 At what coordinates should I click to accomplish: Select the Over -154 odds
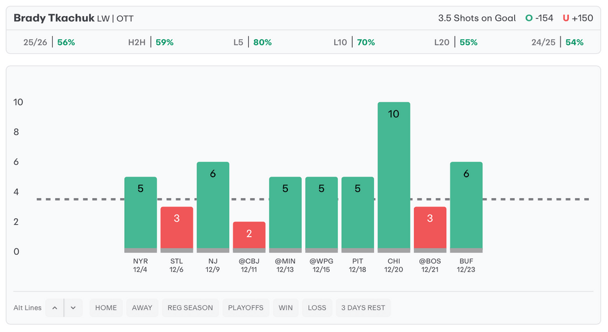(x=539, y=18)
